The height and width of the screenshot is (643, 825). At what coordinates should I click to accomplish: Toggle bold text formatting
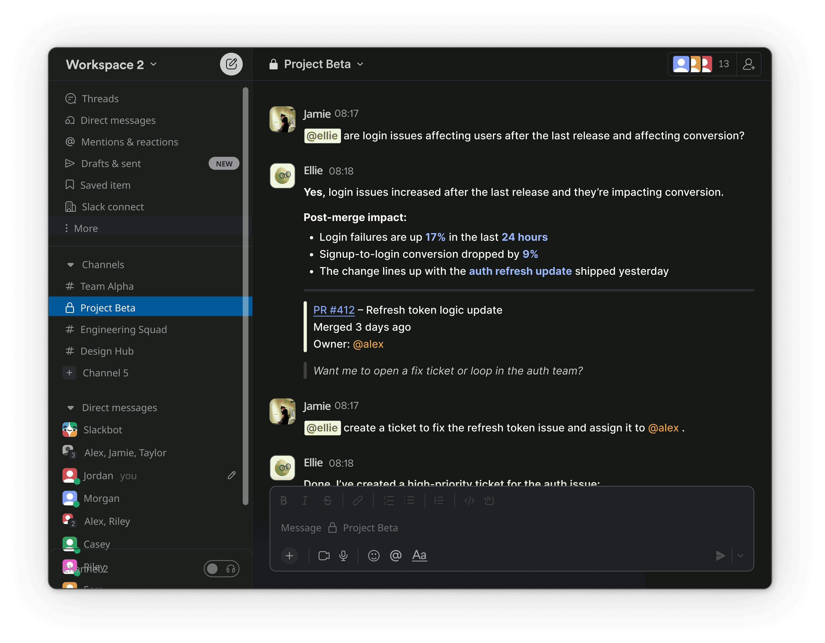(284, 501)
